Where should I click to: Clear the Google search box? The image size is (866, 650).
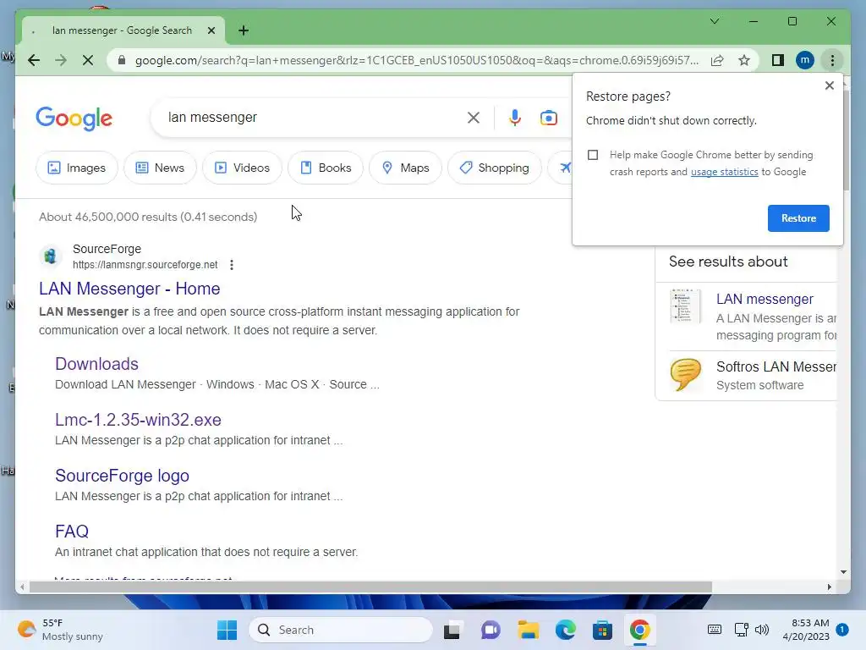[x=474, y=118]
